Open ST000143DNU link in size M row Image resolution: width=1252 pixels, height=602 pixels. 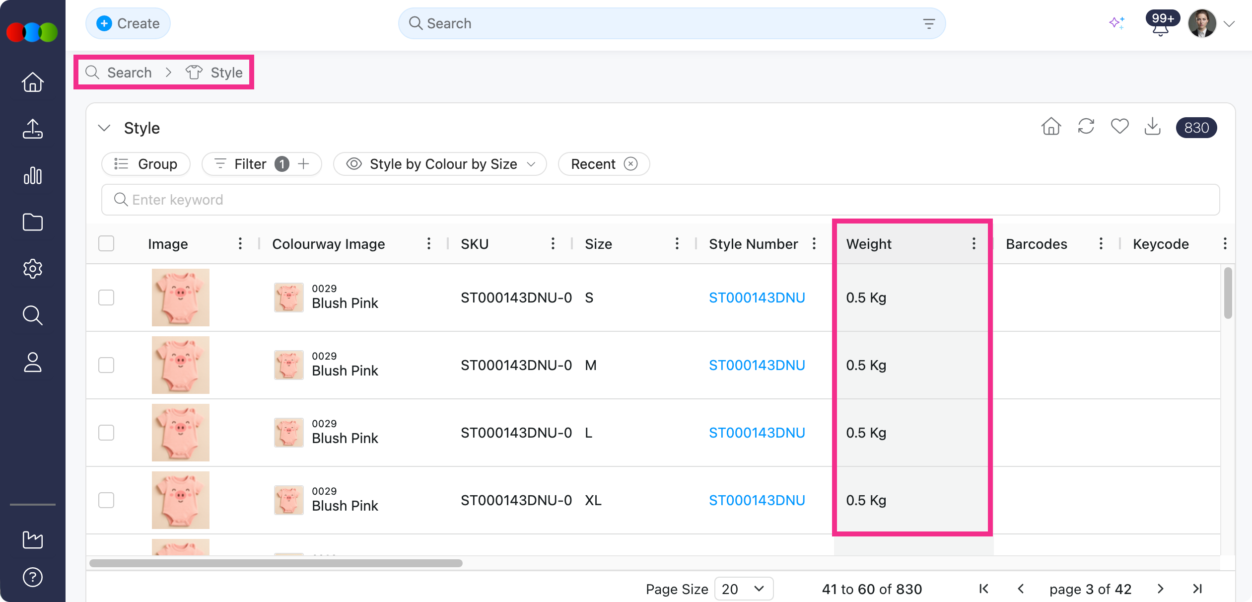(x=757, y=365)
